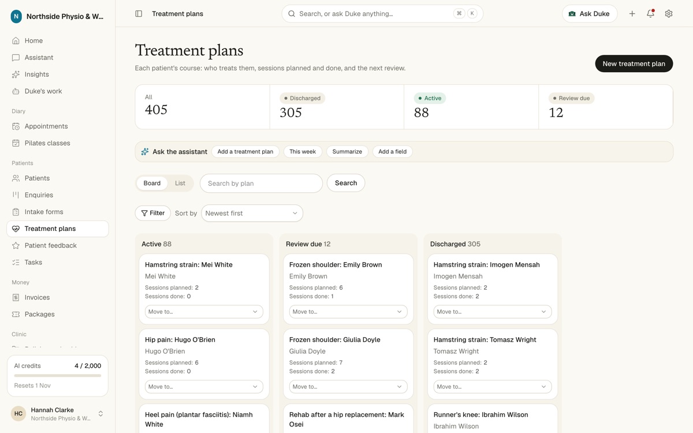Image resolution: width=693 pixels, height=433 pixels.
Task: Toggle the sidebar panel icon
Action: click(x=139, y=14)
